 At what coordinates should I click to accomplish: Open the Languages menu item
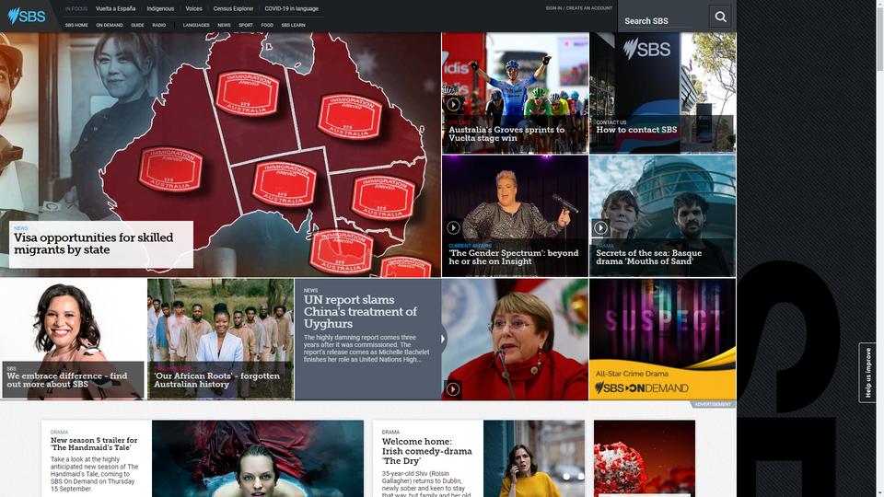tap(196, 26)
